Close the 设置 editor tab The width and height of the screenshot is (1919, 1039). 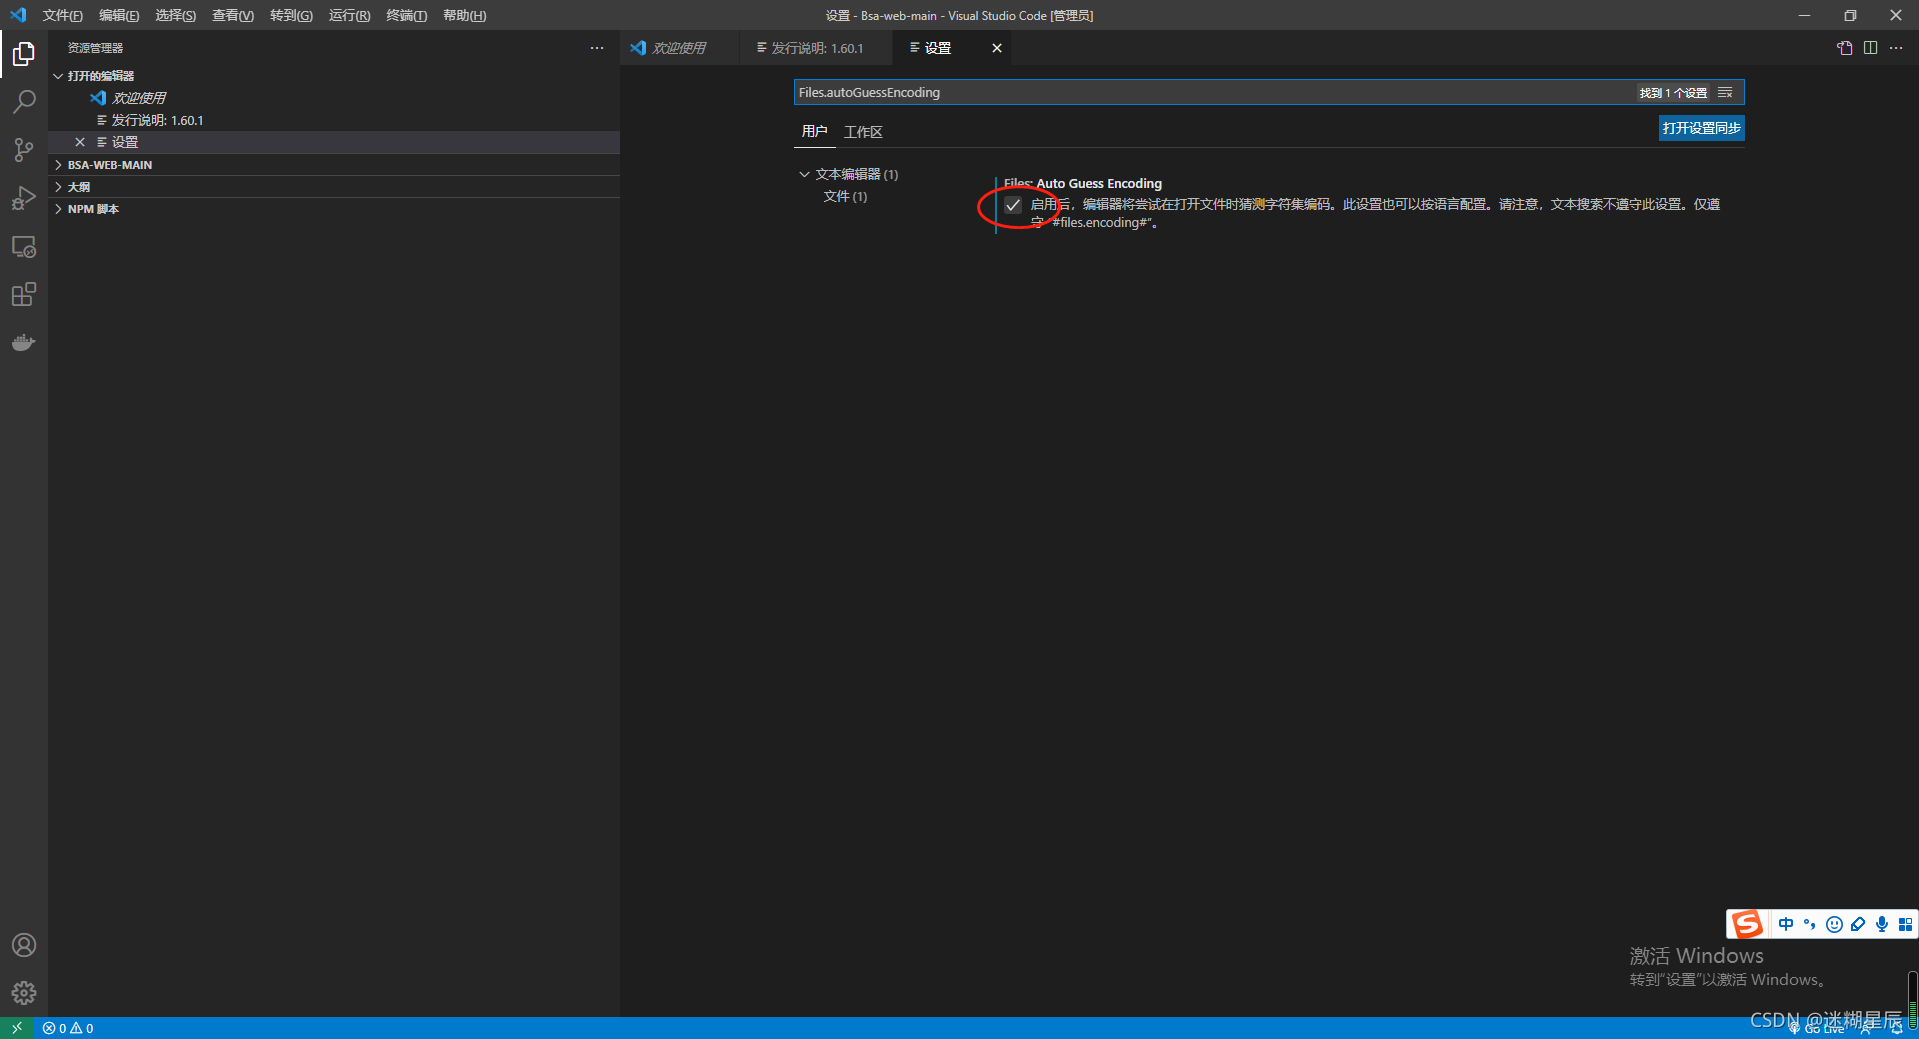pos(997,48)
